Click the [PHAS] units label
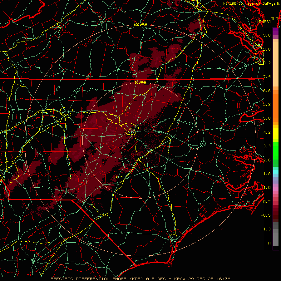Viewport: 281px width, 281px height. (x=264, y=22)
